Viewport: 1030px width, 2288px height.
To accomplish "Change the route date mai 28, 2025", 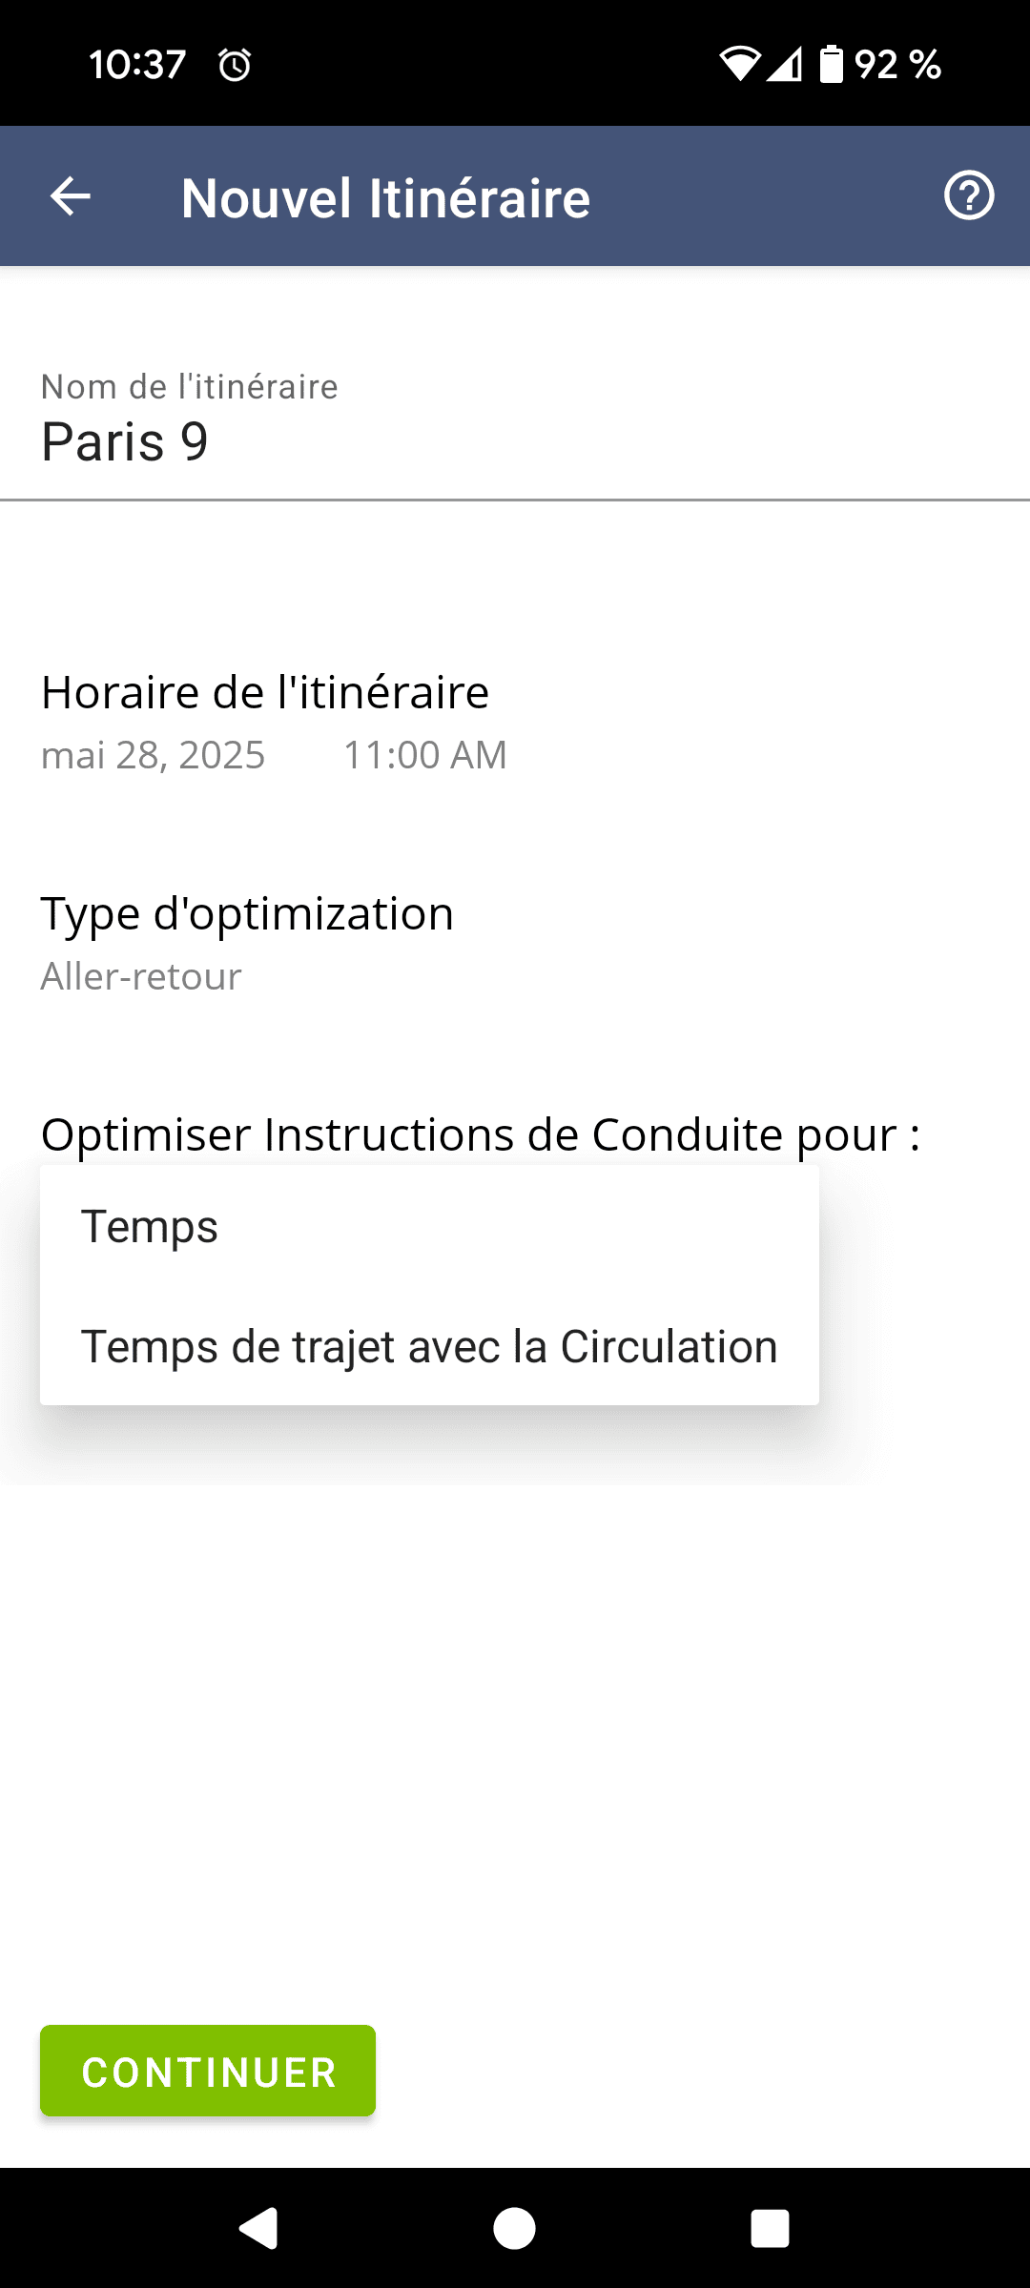I will 154,755.
